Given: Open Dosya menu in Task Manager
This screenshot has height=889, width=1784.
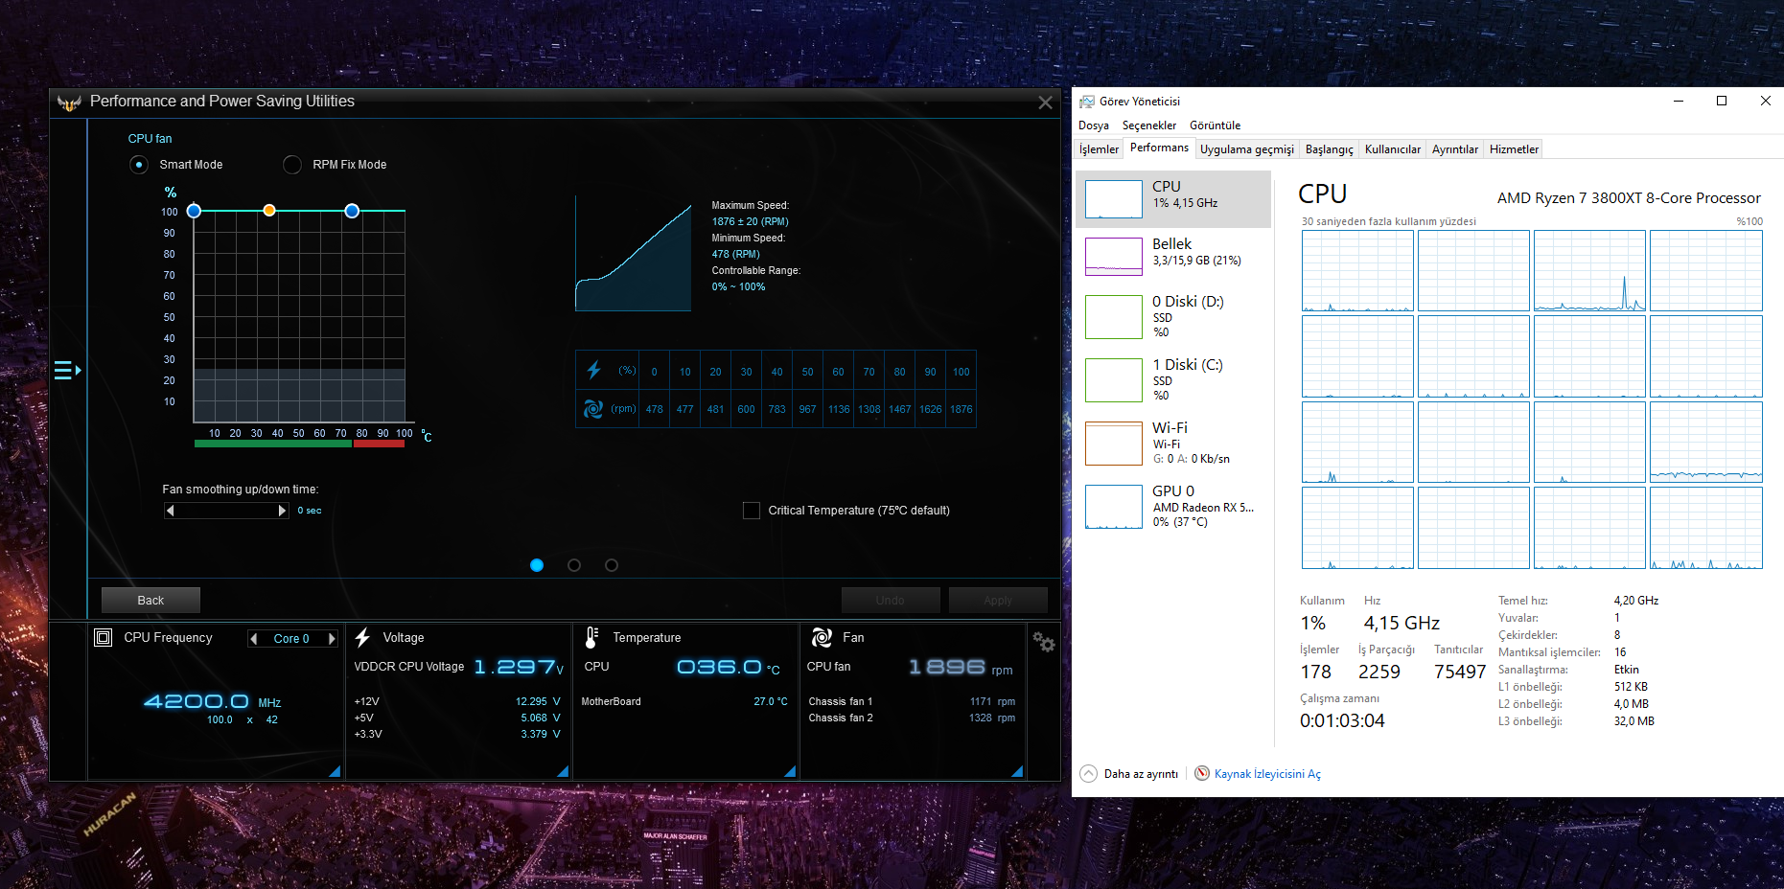Looking at the screenshot, I should coord(1094,125).
